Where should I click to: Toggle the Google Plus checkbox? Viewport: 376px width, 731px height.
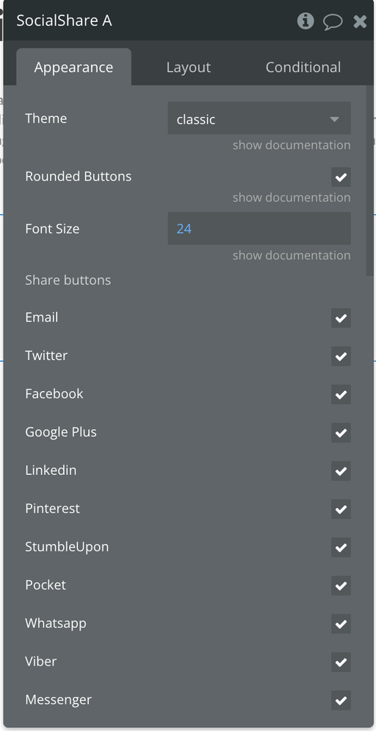click(341, 433)
